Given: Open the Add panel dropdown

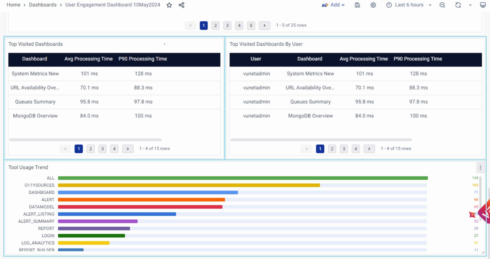Looking at the screenshot, I should 333,5.
